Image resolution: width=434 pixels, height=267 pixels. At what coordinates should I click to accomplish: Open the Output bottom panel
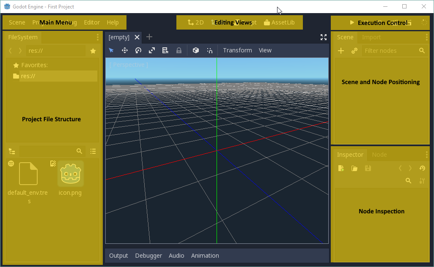(118, 256)
